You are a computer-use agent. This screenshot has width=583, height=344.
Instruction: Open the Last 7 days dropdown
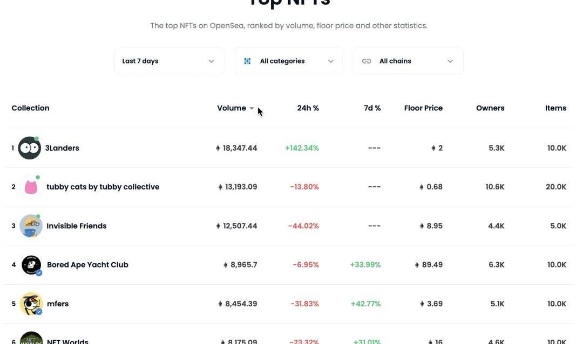click(169, 61)
